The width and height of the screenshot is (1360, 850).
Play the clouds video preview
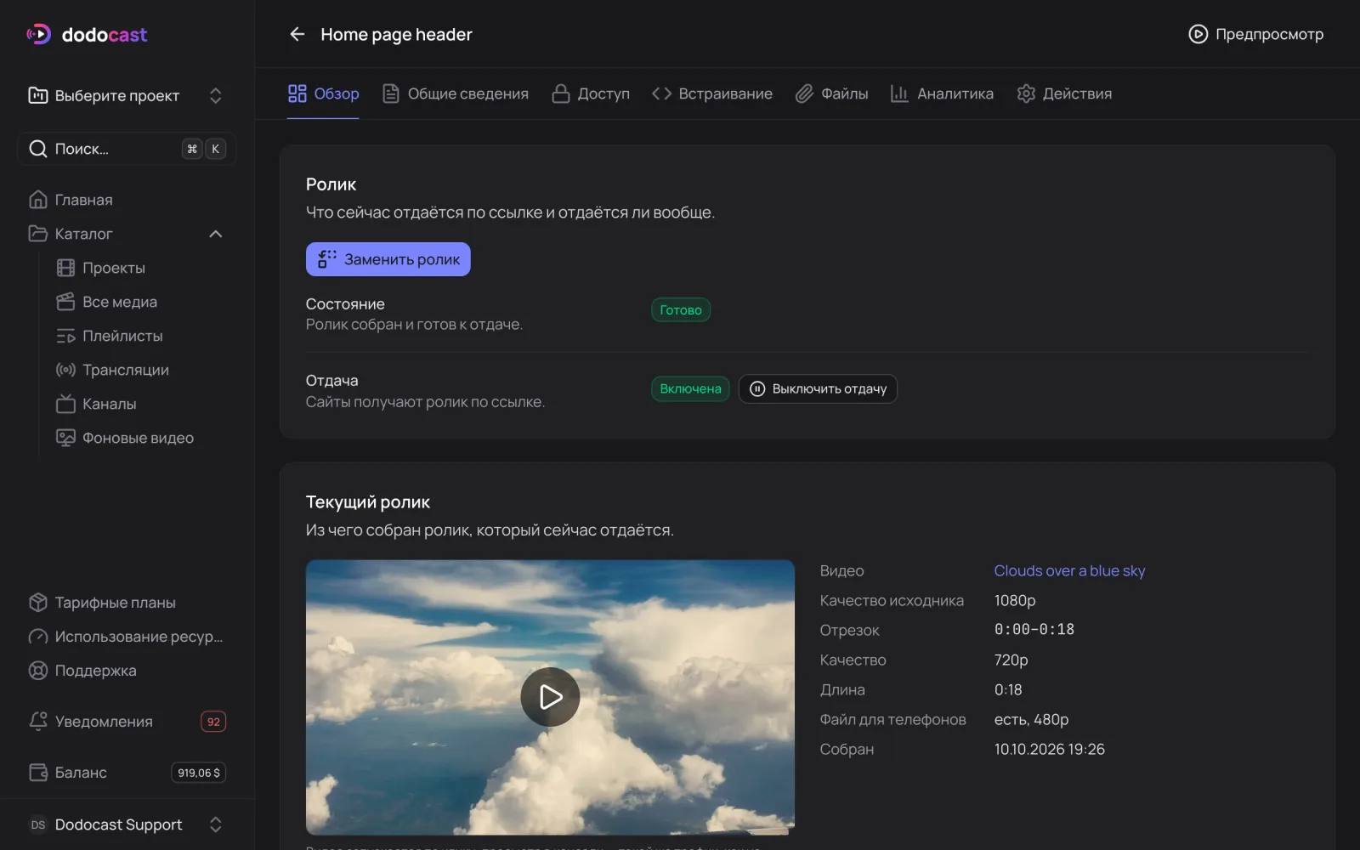point(550,697)
